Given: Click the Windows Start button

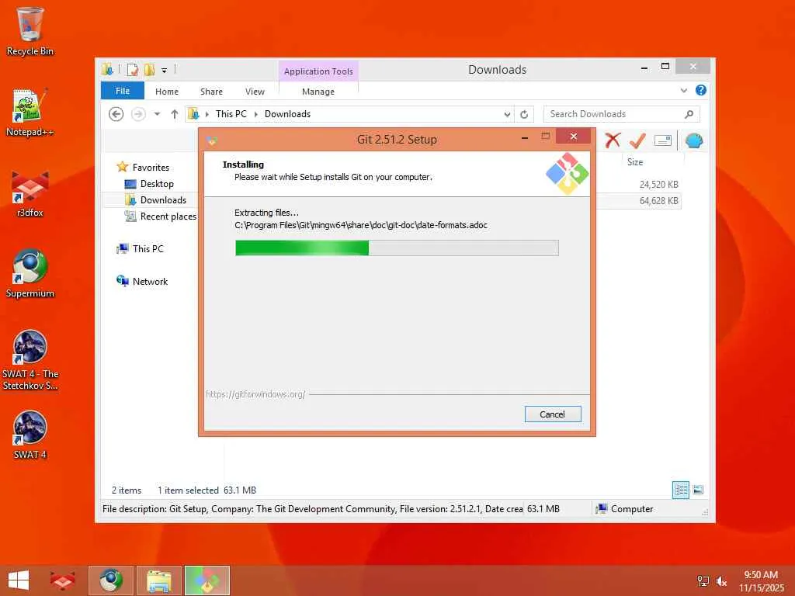Looking at the screenshot, I should 19,580.
